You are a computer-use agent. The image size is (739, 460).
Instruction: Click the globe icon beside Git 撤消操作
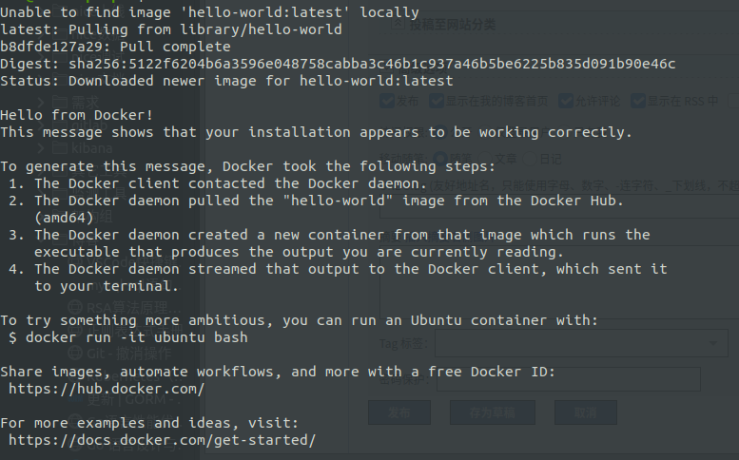tap(76, 354)
